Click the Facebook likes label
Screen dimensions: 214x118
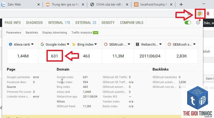[16, 82]
